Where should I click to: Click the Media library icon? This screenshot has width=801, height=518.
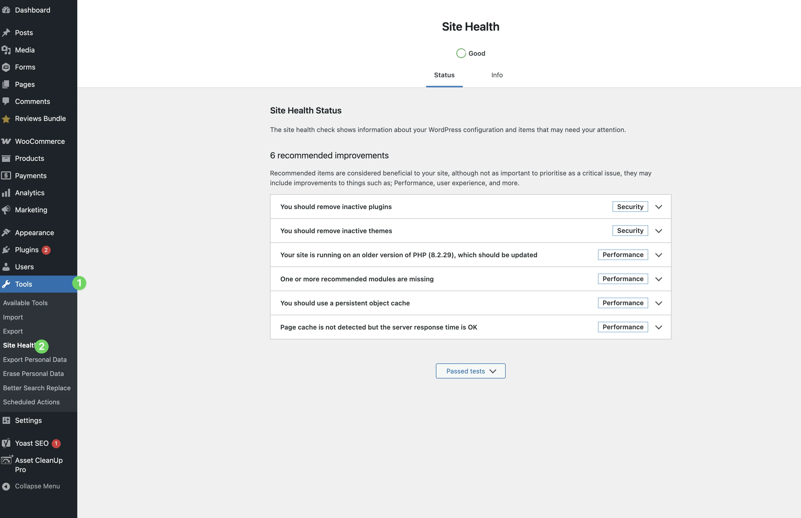pyautogui.click(x=6, y=50)
